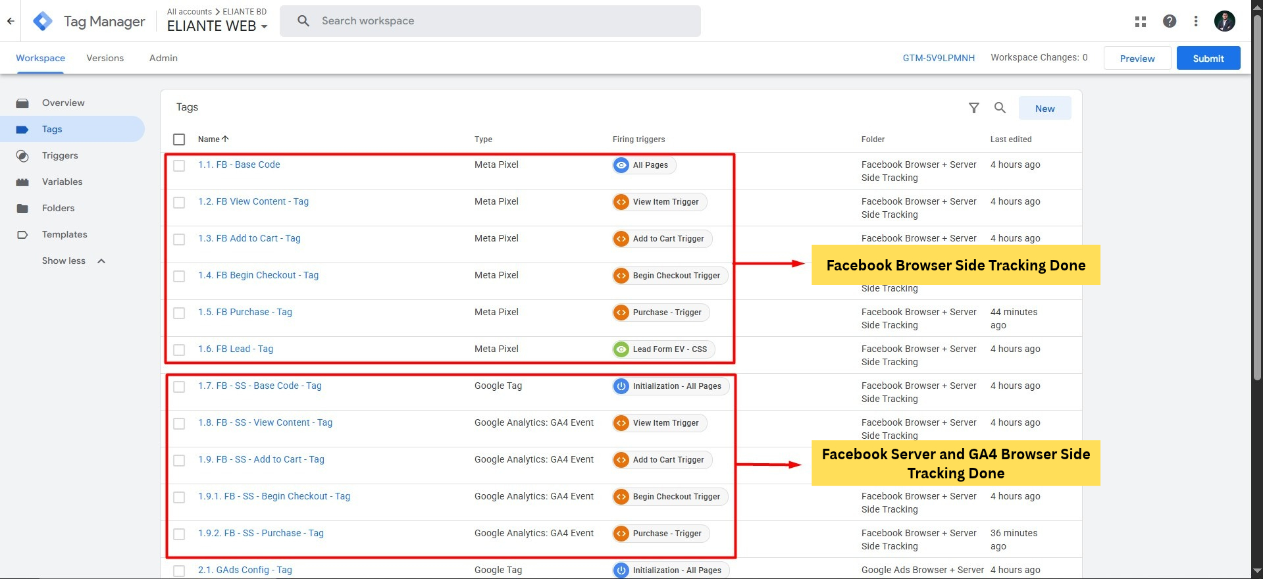
Task: Open the three-dot more options menu
Action: point(1196,21)
